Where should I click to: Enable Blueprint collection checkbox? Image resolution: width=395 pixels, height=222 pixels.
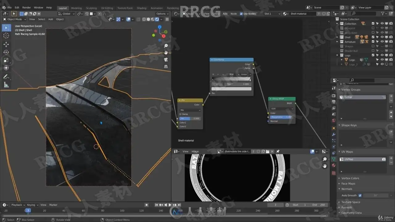[x=373, y=28]
